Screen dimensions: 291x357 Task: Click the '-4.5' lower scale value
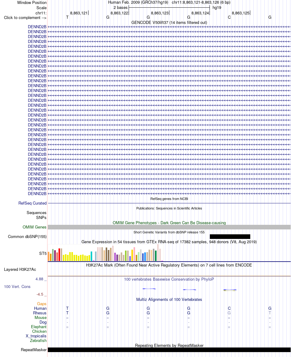pyautogui.click(x=40, y=294)
